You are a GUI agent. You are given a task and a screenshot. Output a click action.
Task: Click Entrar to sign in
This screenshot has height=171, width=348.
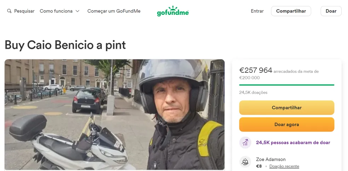[257, 11]
